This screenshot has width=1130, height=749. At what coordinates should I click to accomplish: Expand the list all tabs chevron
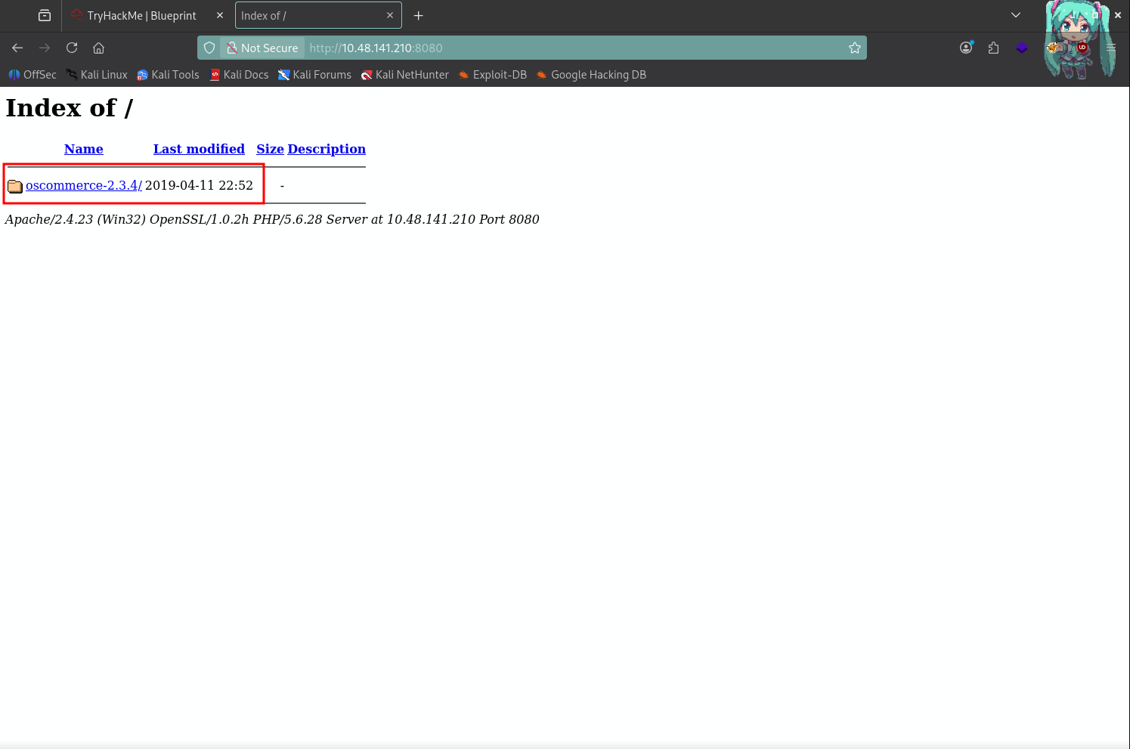pyautogui.click(x=1016, y=15)
